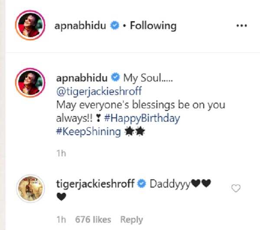Screen dimensions: 260x230
Task: Open apnabhidu avatar beside the caption
Action: (x=30, y=81)
